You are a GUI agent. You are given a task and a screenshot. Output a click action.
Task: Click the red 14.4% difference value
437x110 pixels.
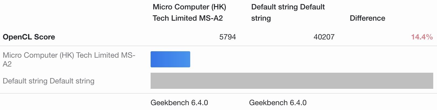click(x=422, y=37)
